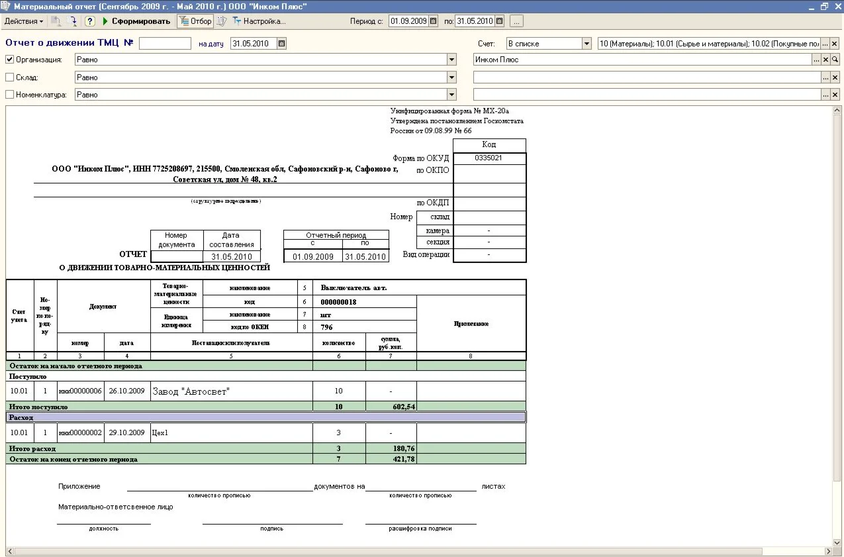Expand the Счет comparison type dropdown
The width and height of the screenshot is (844, 557).
pyautogui.click(x=586, y=44)
